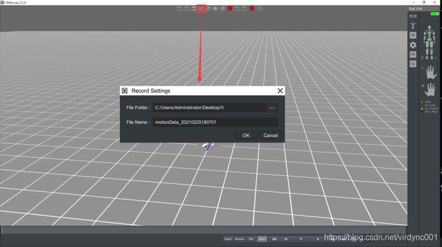Viewport: 442px width, 247px height.
Task: Select the right hand (R) sensor diagram
Action: click(430, 90)
